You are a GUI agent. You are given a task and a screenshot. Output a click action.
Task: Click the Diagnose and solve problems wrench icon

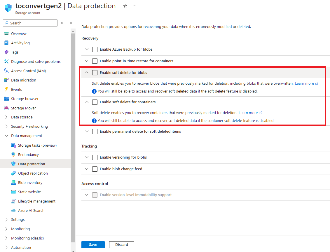[x=6, y=61]
